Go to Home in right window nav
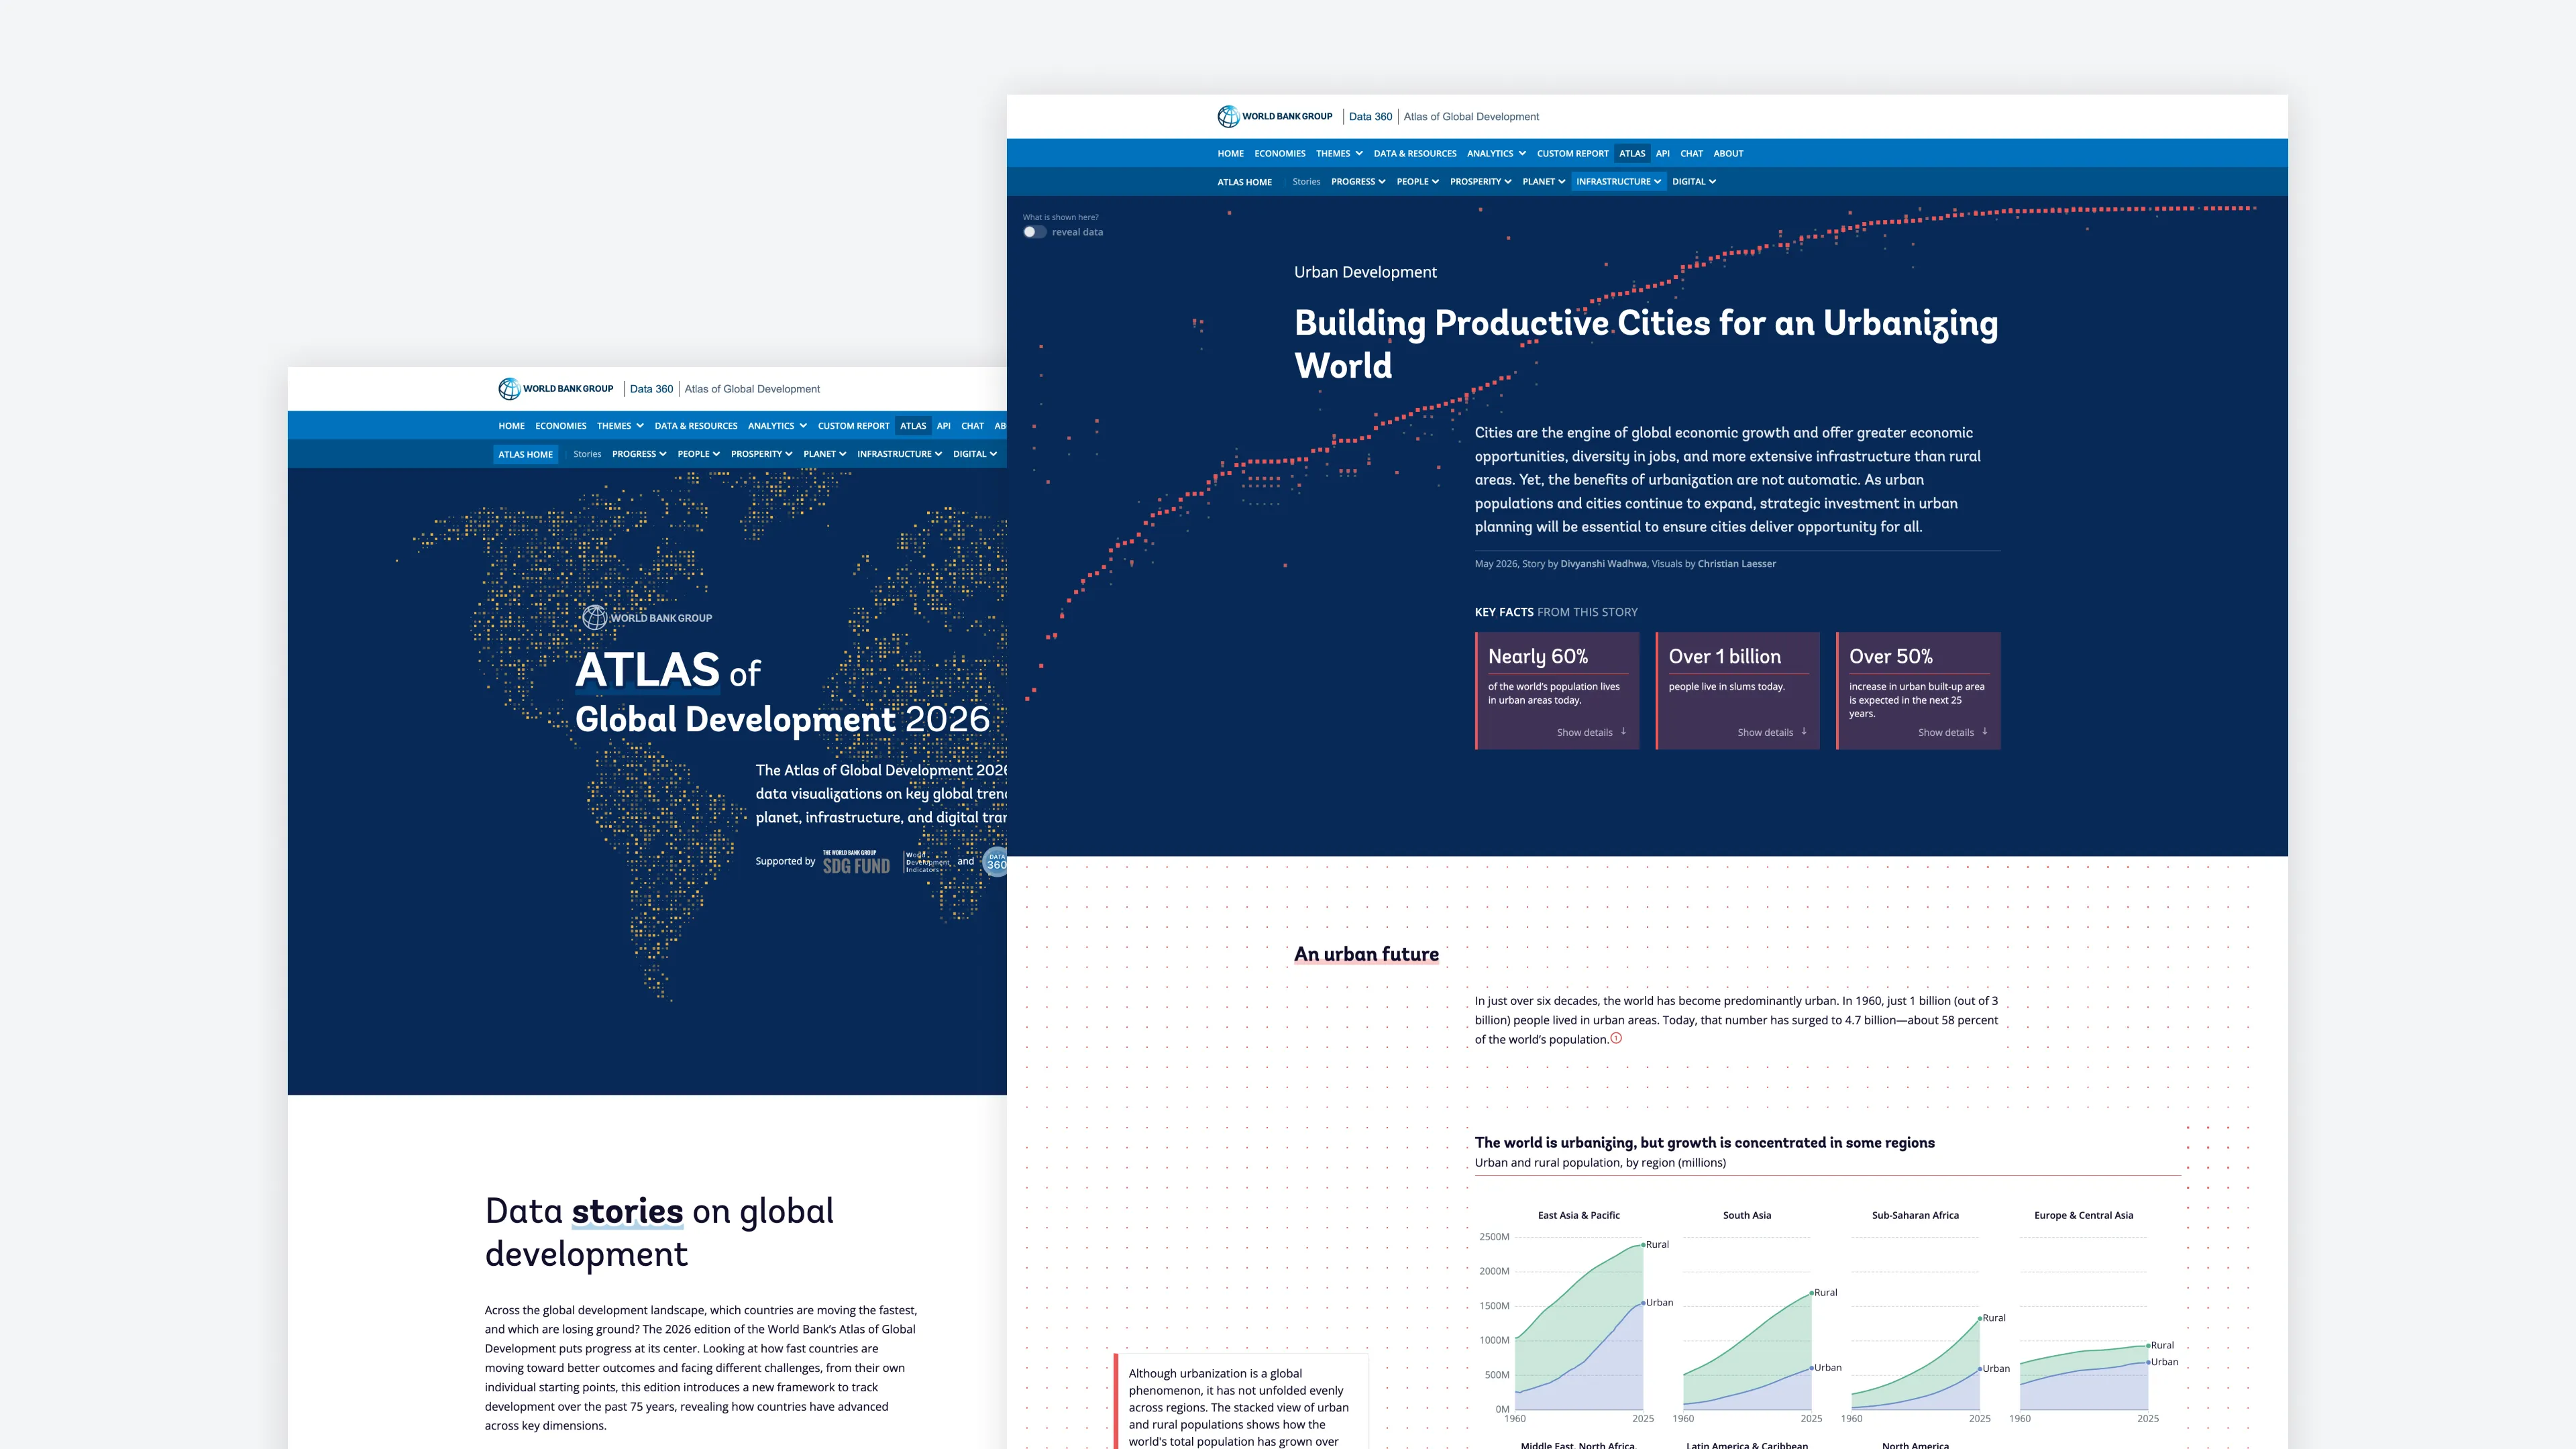Viewport: 2576px width, 1449px height. [1230, 153]
